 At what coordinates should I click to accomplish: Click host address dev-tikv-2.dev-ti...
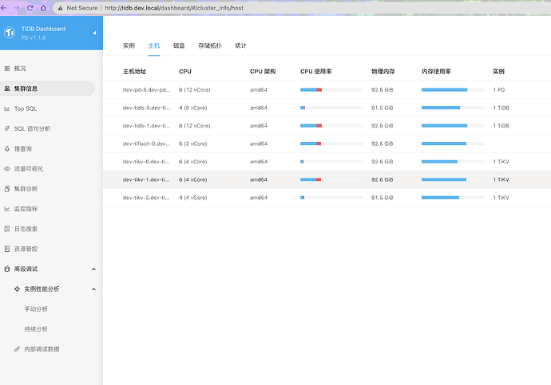[x=146, y=198]
